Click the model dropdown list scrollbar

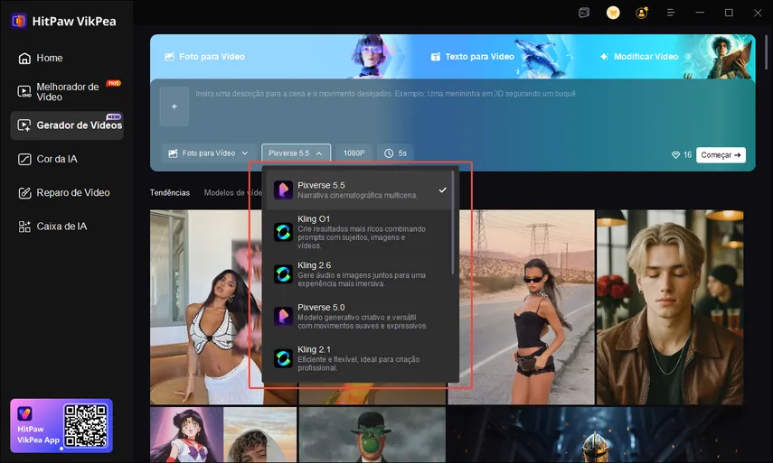pos(453,222)
